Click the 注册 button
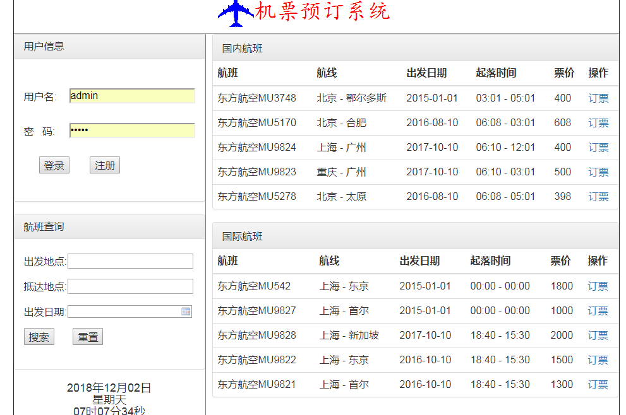626x415 pixels. point(105,165)
